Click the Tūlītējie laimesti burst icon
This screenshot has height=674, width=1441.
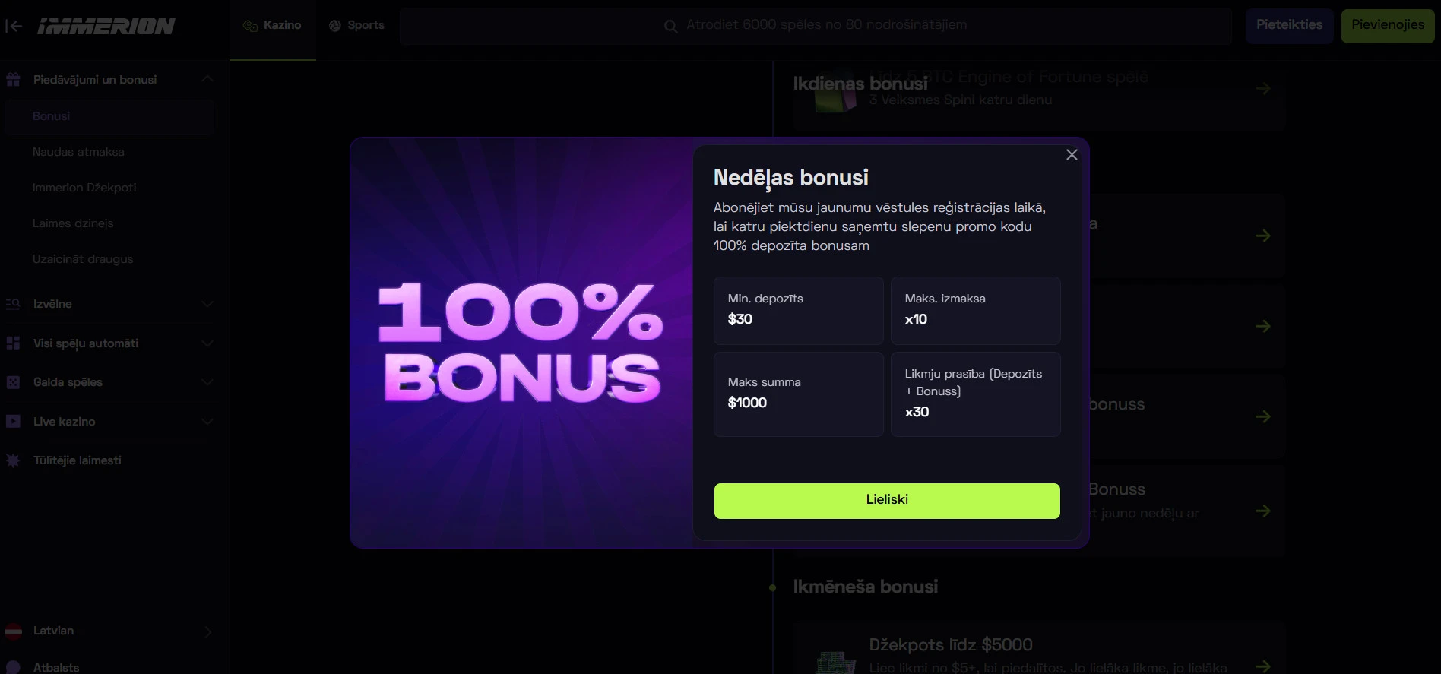tap(13, 460)
